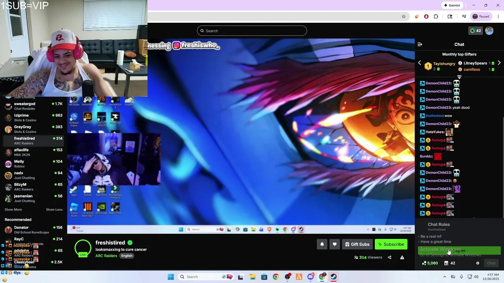Open BilzyM channel in sidebar
The image size is (504, 283).
[33, 187]
